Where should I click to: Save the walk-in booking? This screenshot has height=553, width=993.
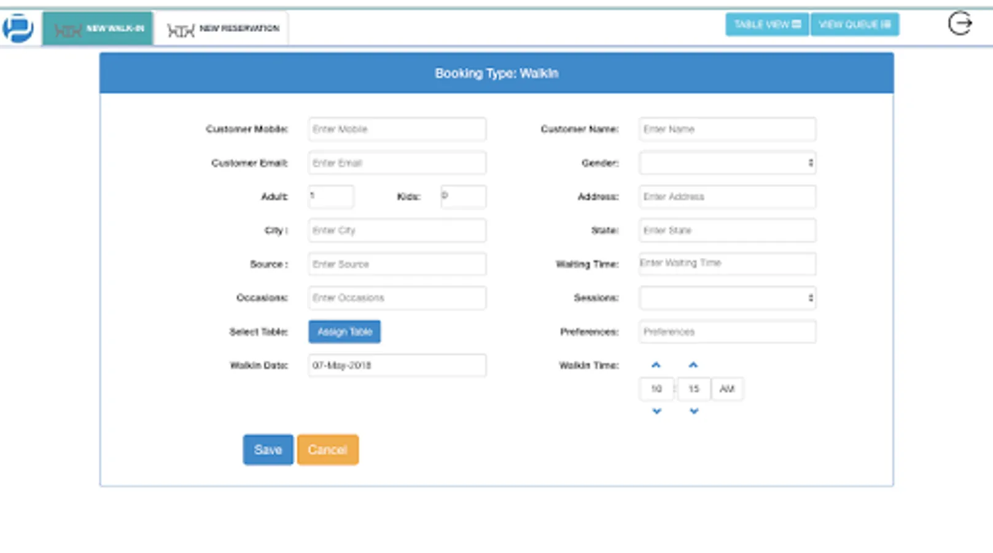(268, 450)
